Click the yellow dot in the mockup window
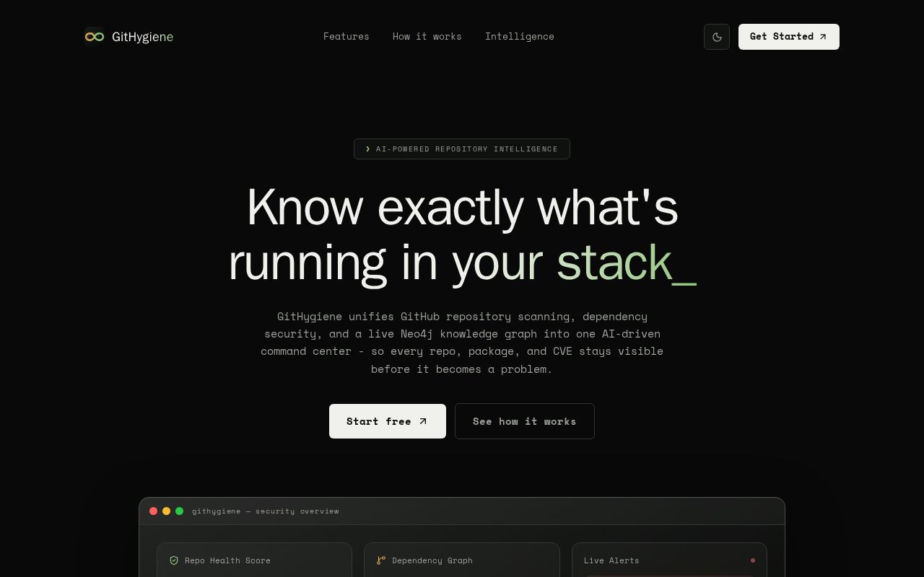 (x=166, y=511)
